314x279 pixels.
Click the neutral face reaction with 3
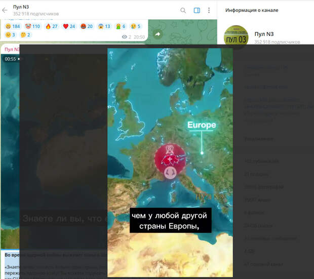[x=11, y=35]
